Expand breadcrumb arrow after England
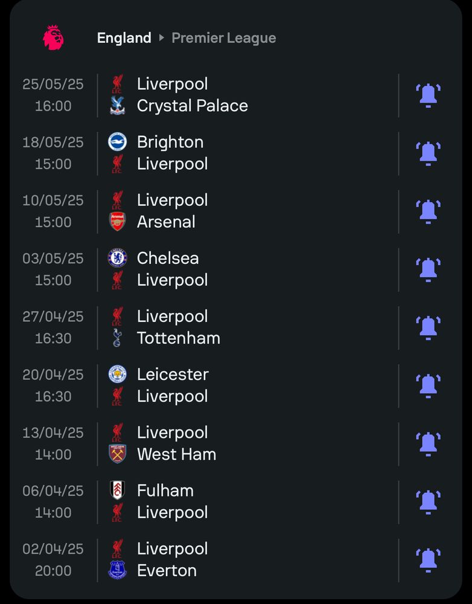 (x=162, y=37)
